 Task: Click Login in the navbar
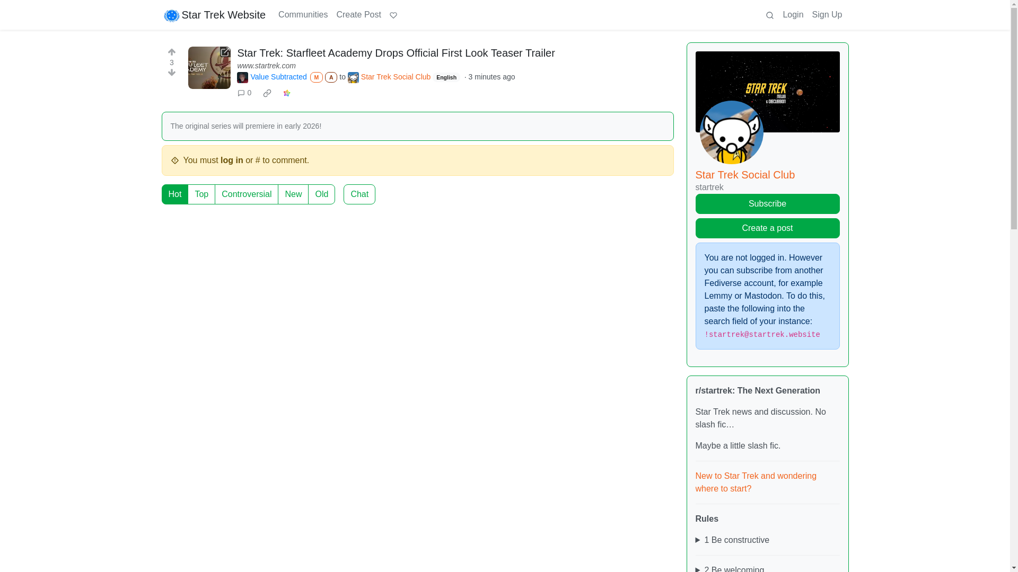pos(793,15)
